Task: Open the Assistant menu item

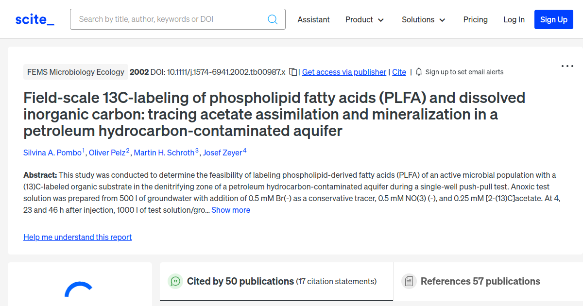Action: tap(313, 19)
